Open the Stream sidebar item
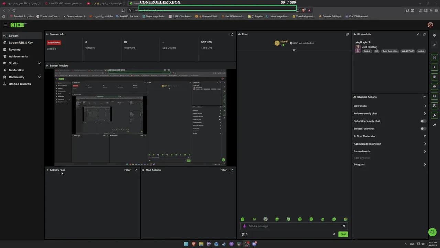440x248 pixels. click(x=22, y=36)
